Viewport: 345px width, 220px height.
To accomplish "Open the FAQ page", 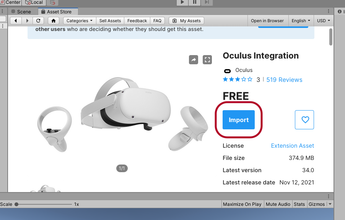I will [157, 21].
